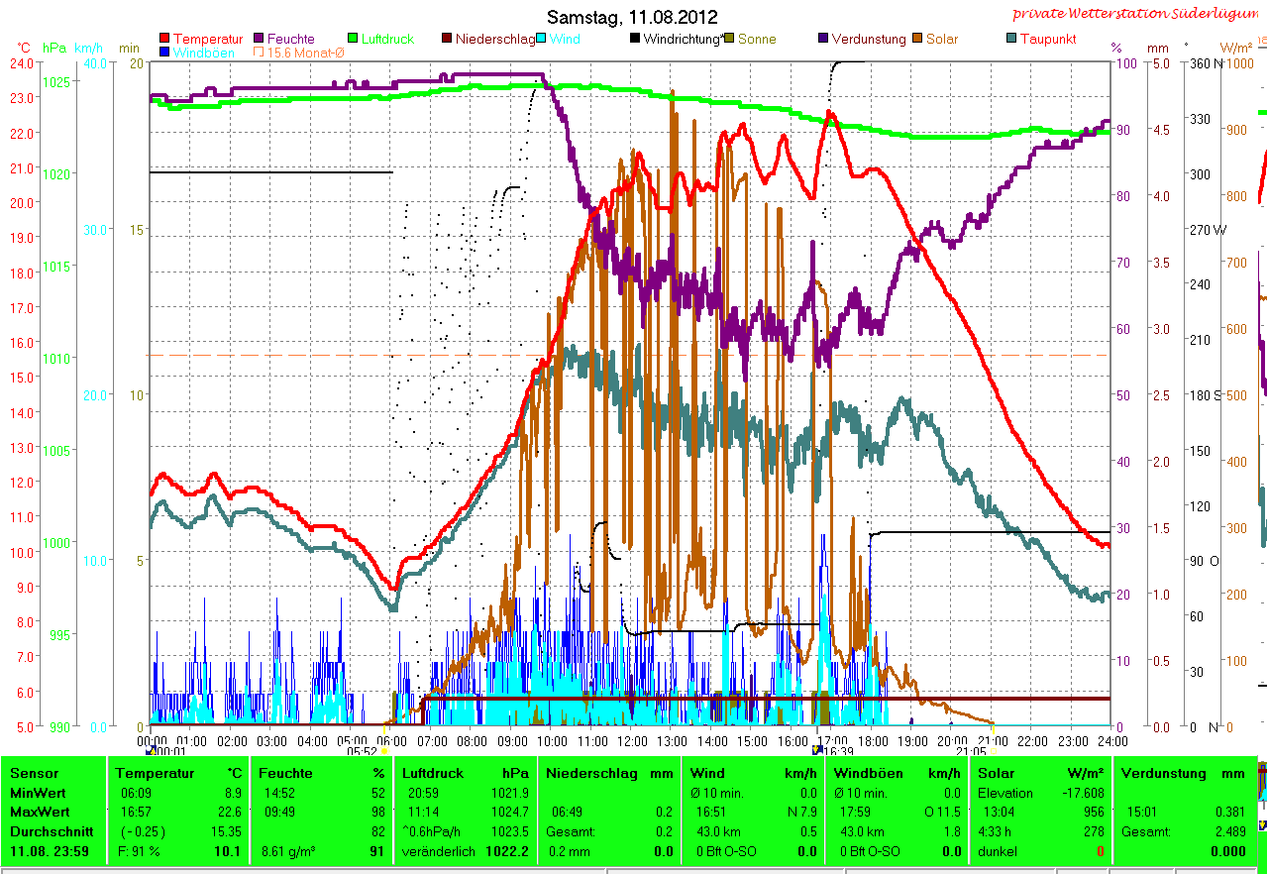Click the dark red Niederschlag legend square

coord(448,40)
